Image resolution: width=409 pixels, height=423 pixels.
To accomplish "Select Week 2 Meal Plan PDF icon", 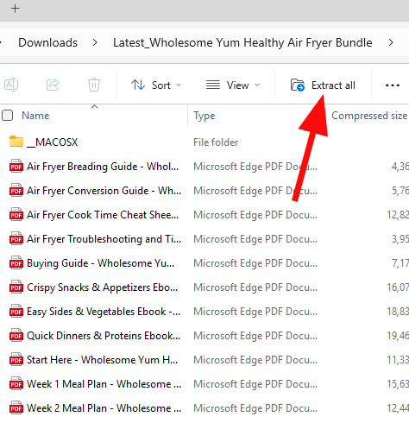I will point(16,407).
